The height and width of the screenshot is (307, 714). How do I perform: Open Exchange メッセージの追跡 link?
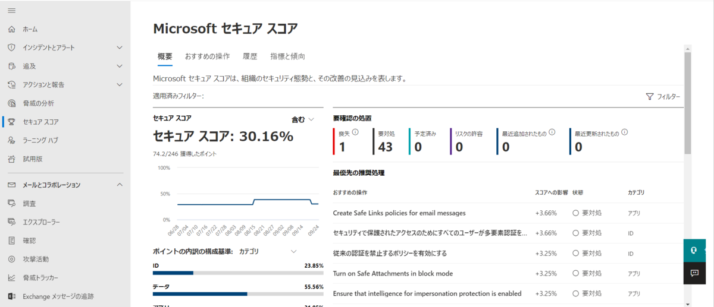(x=58, y=296)
